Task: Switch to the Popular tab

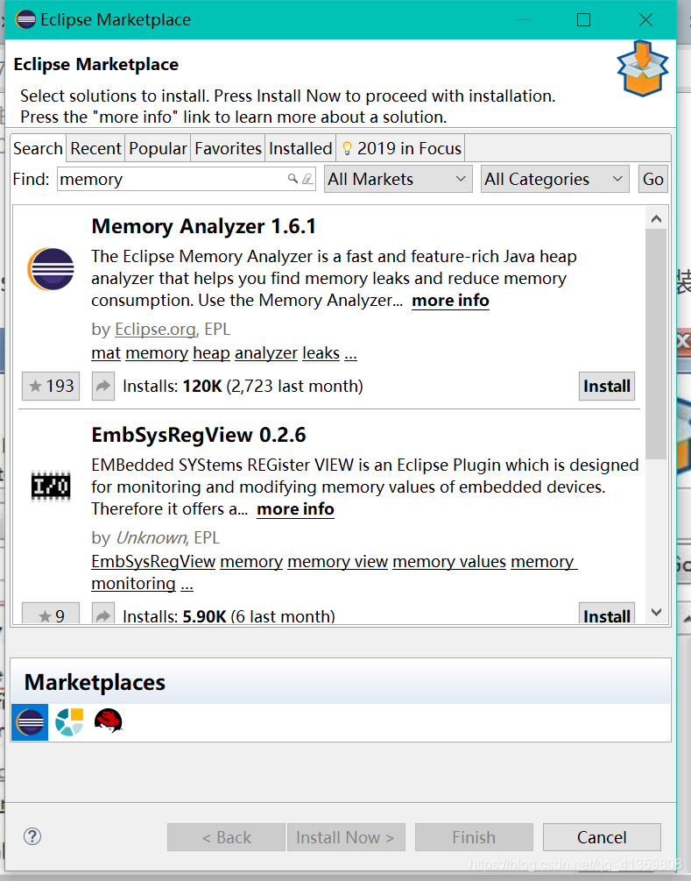Action: pyautogui.click(x=158, y=148)
